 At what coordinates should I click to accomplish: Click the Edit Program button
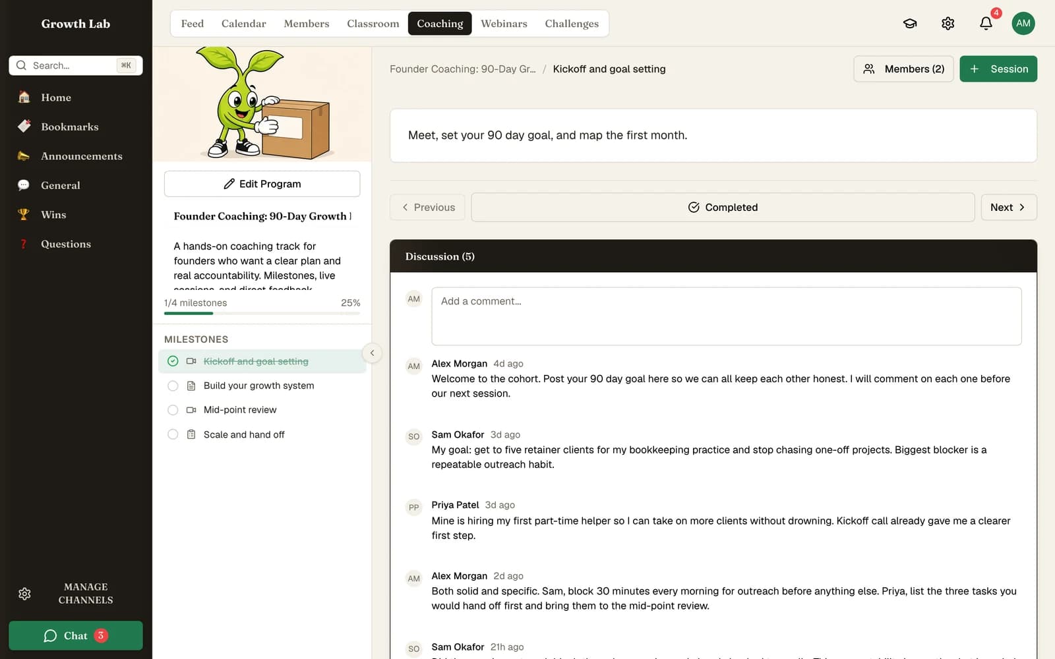pyautogui.click(x=262, y=184)
